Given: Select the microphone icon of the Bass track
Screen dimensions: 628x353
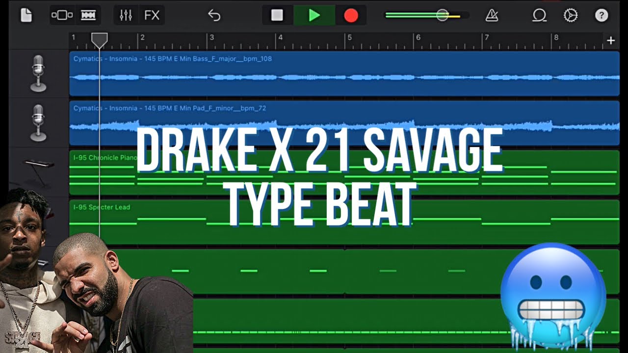Looking at the screenshot, I should tap(38, 73).
